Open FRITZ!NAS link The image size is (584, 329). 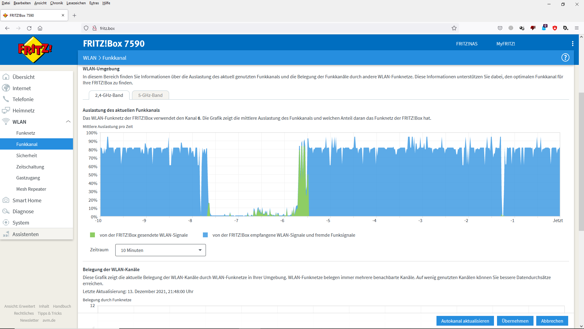tap(467, 44)
